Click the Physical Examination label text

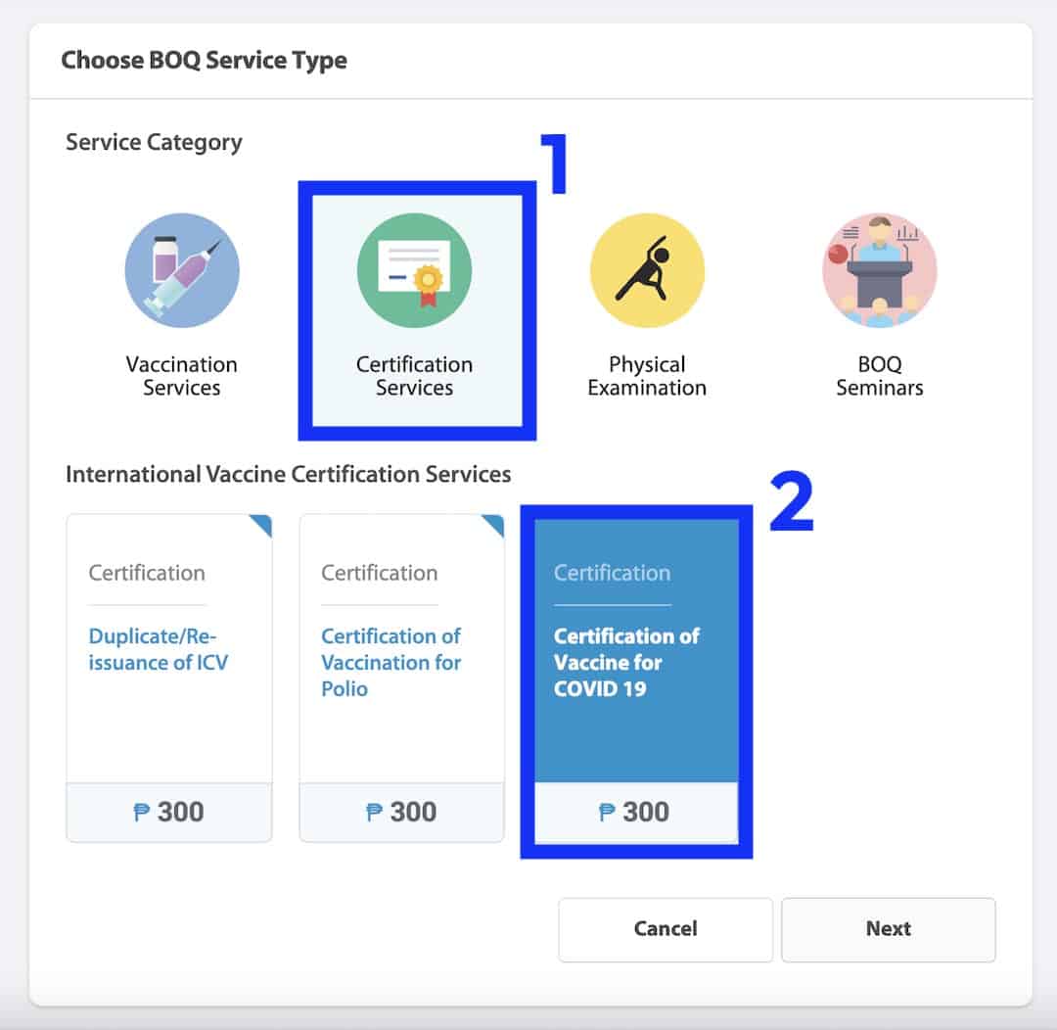(647, 376)
